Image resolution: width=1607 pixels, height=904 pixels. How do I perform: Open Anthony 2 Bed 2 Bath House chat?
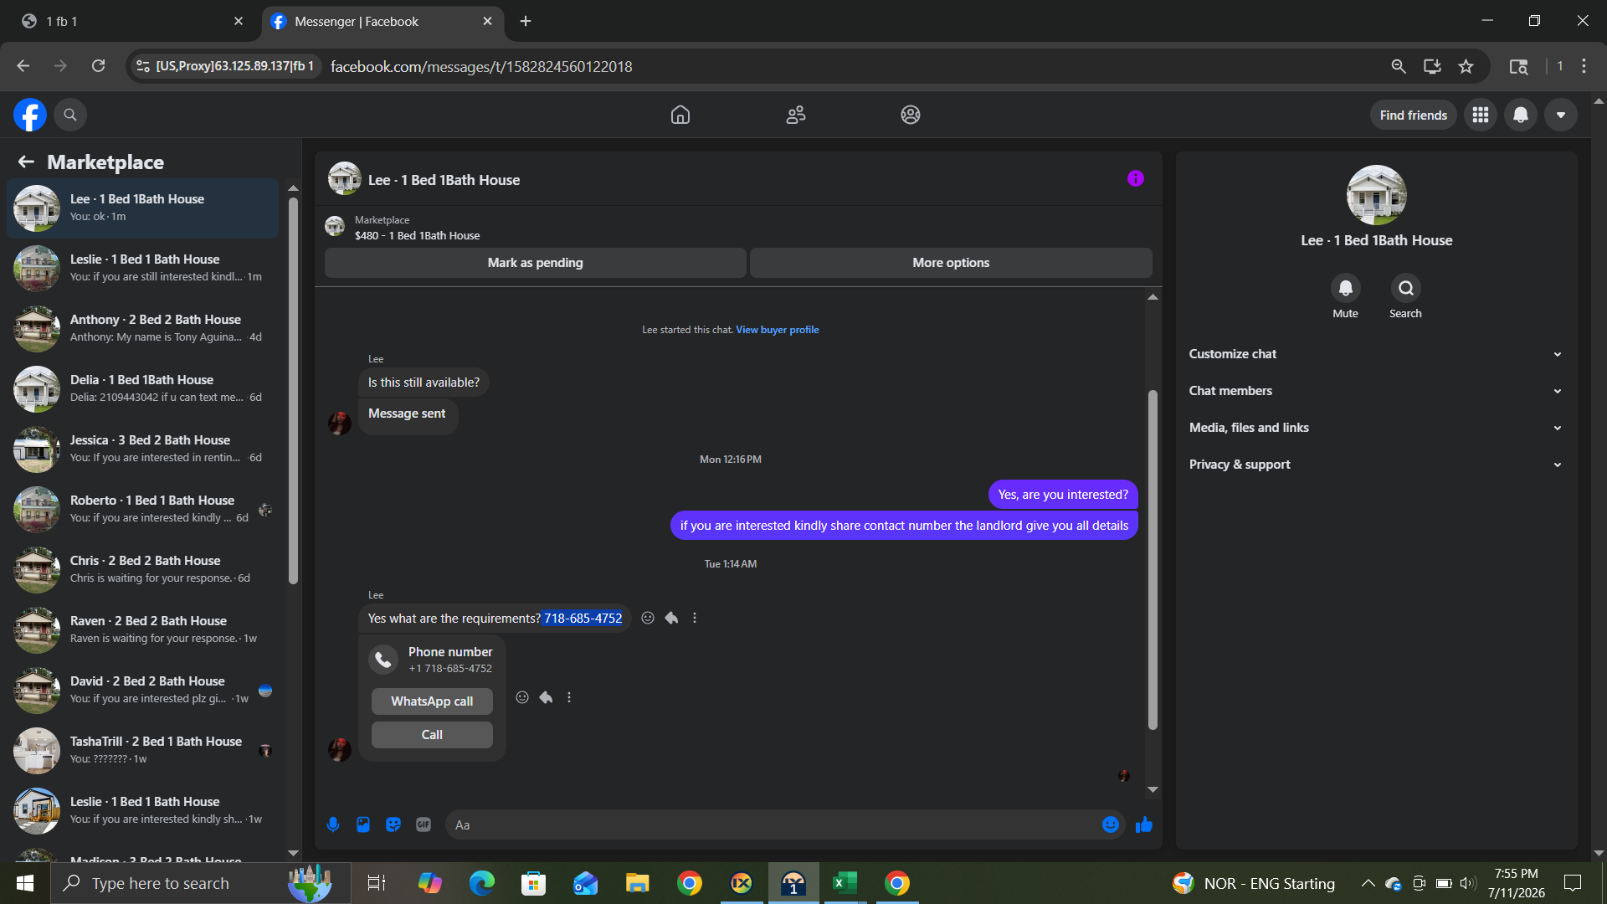(143, 328)
